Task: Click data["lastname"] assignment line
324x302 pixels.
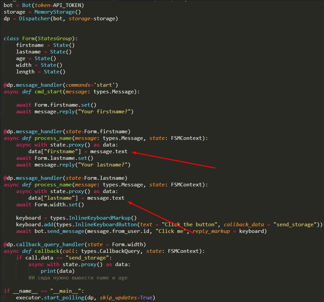Action: [x=77, y=198]
